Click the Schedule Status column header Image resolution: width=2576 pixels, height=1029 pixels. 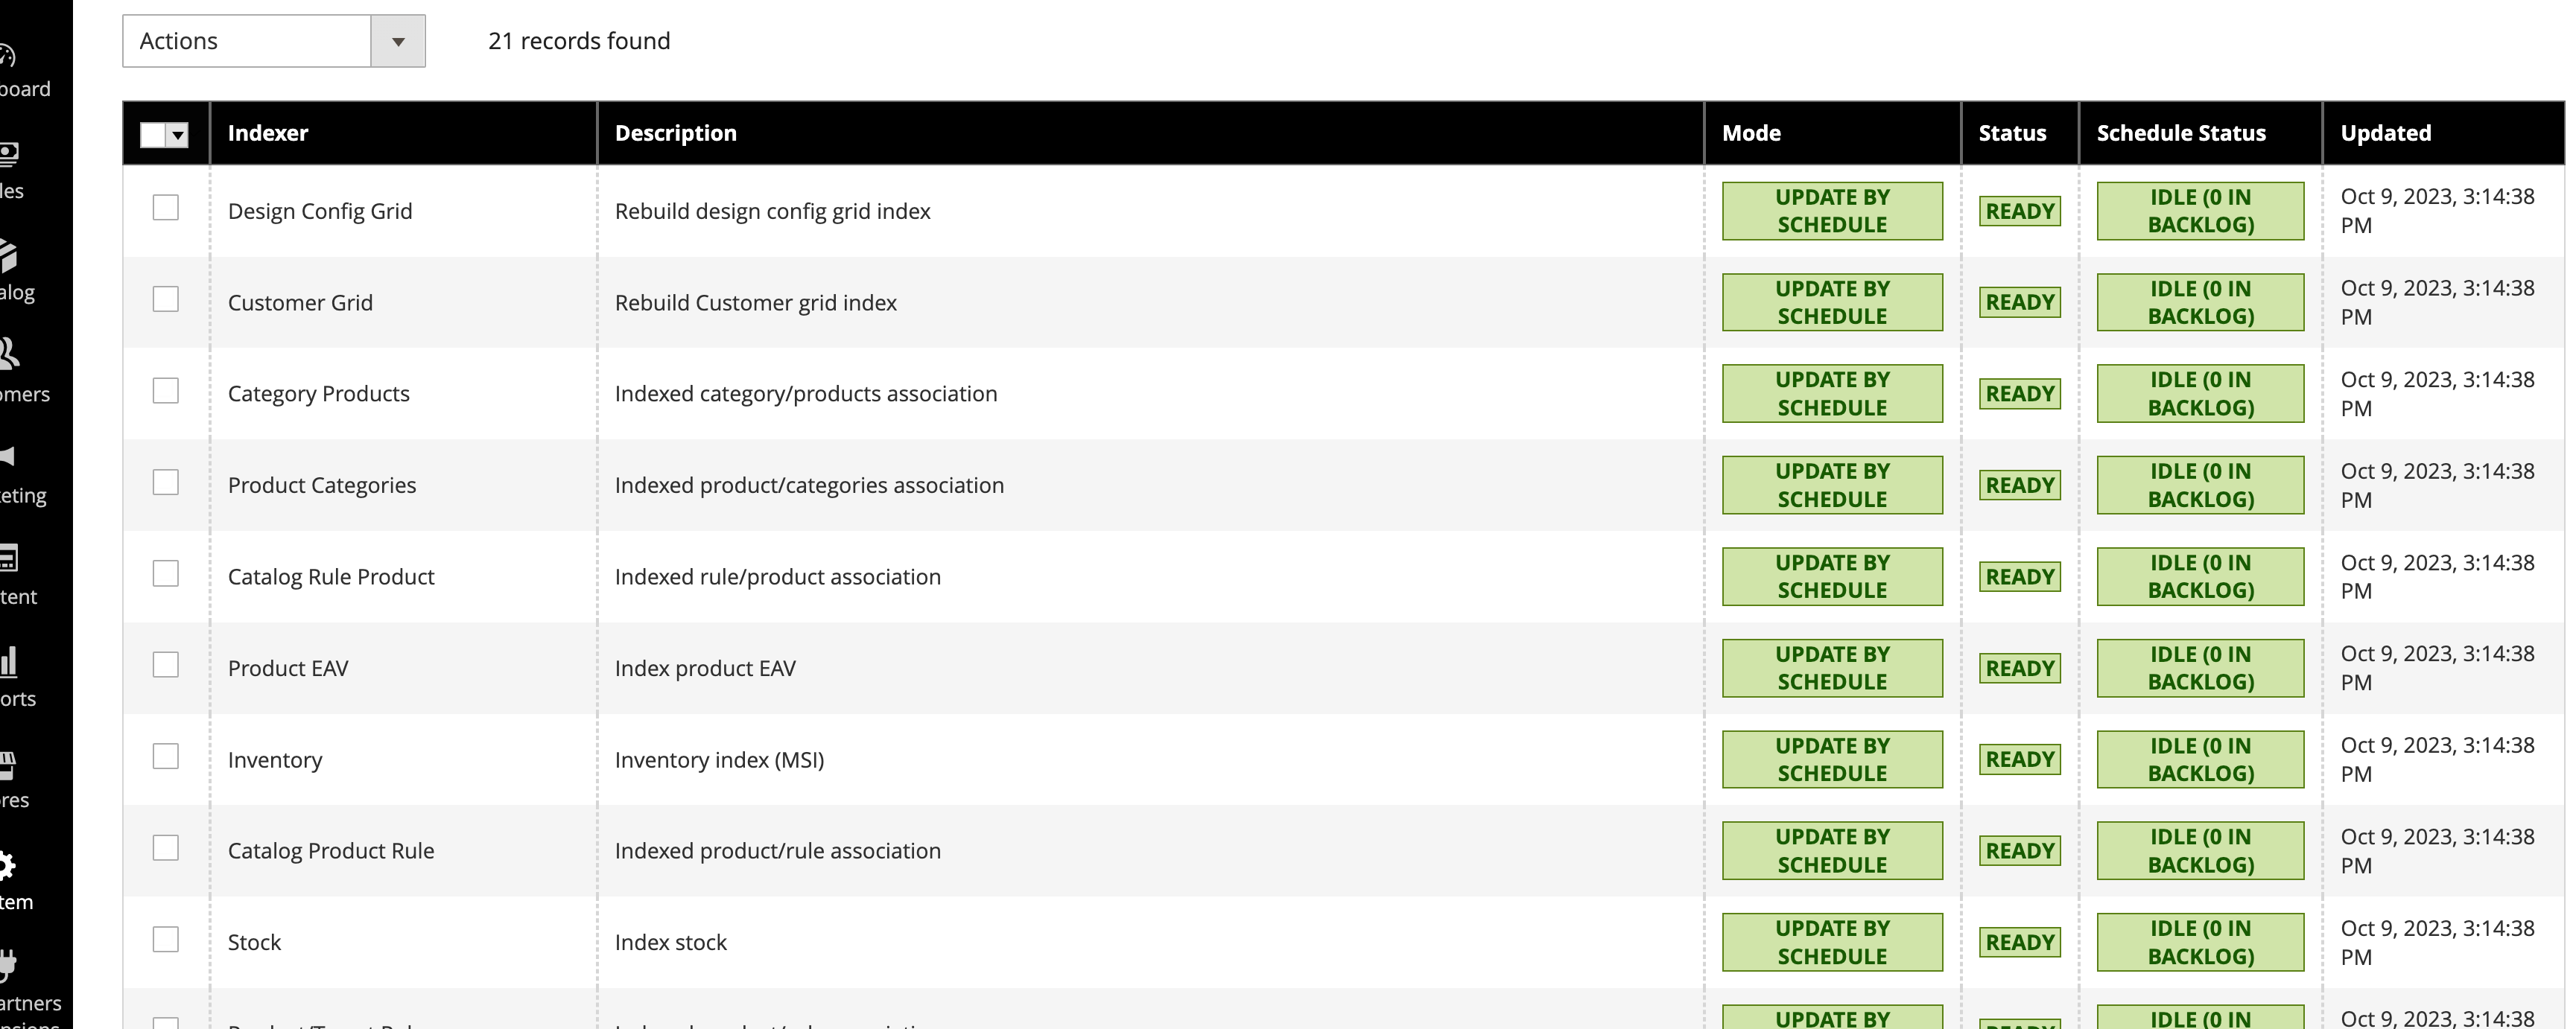coord(2180,133)
